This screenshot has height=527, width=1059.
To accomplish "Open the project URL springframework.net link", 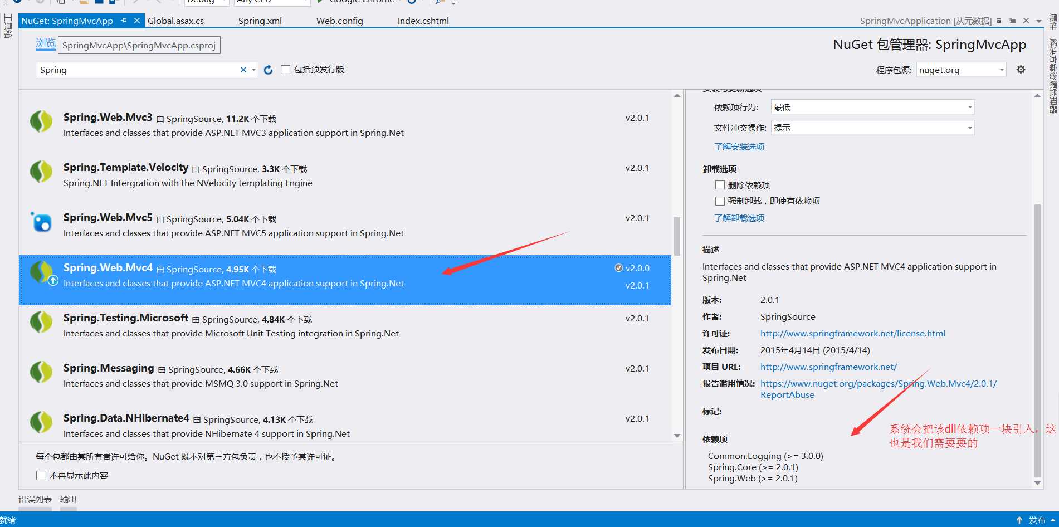I will pyautogui.click(x=828, y=367).
